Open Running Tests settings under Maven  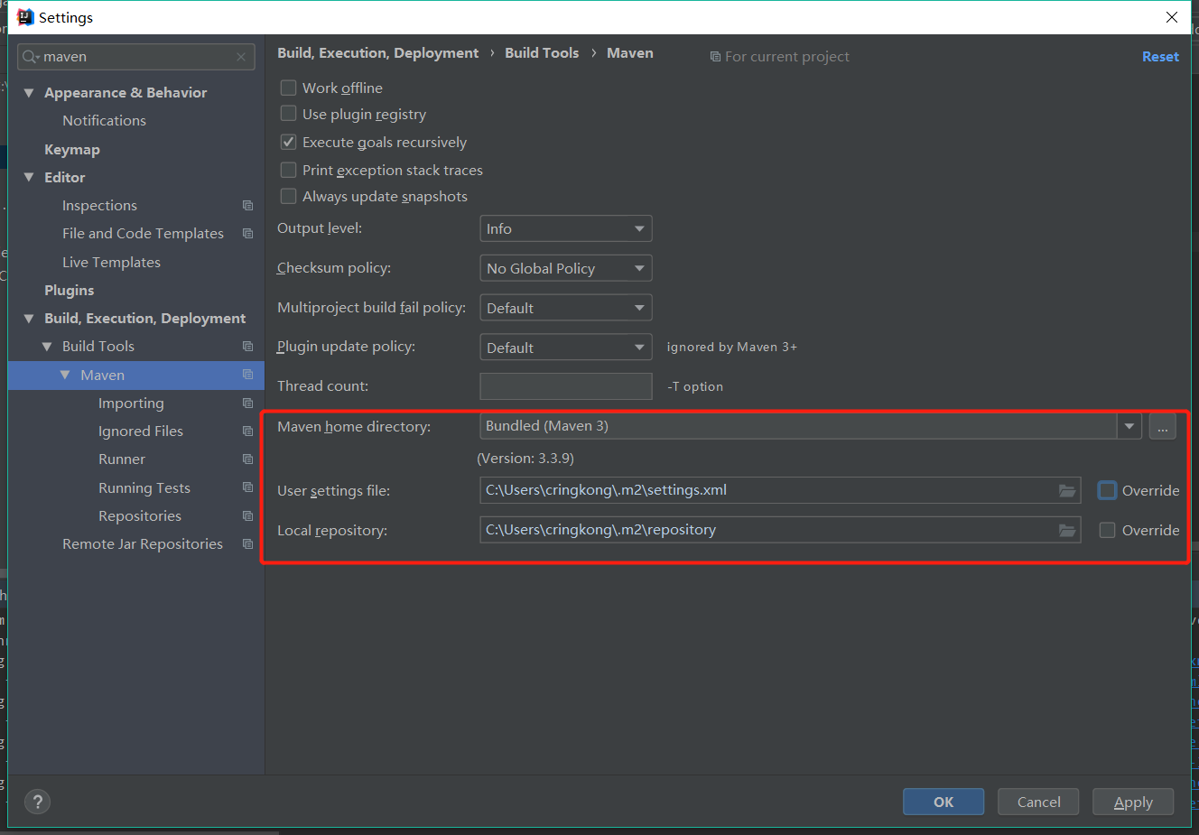[144, 488]
